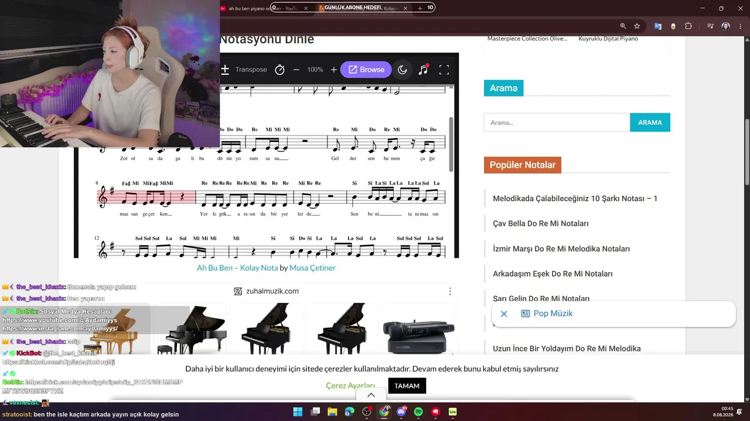Click the browser zoom magnifier icon
Image resolution: width=750 pixels, height=421 pixels.
623,26
